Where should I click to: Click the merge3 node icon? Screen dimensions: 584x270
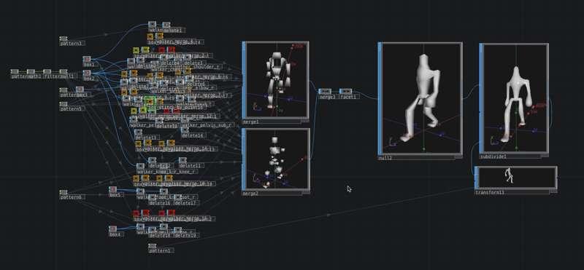(x=325, y=92)
